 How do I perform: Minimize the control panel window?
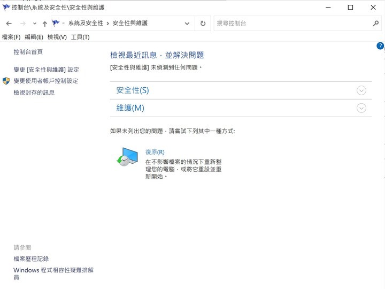pyautogui.click(x=328, y=7)
